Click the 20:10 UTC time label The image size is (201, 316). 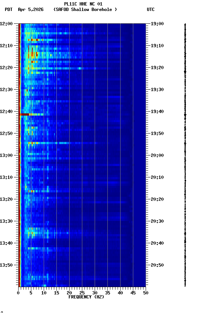click(x=157, y=177)
